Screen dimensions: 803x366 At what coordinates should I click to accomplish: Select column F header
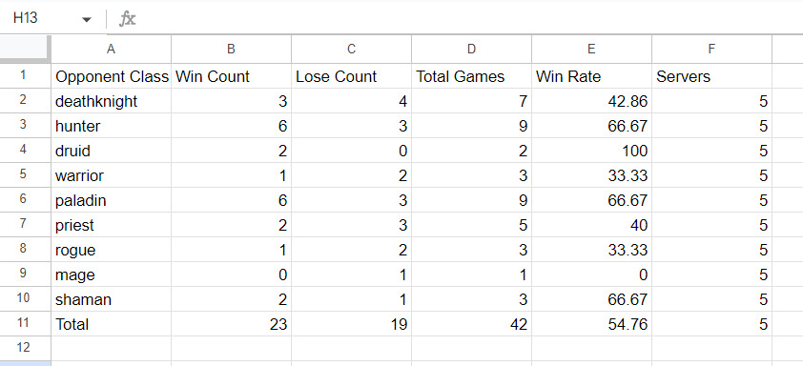[711, 50]
